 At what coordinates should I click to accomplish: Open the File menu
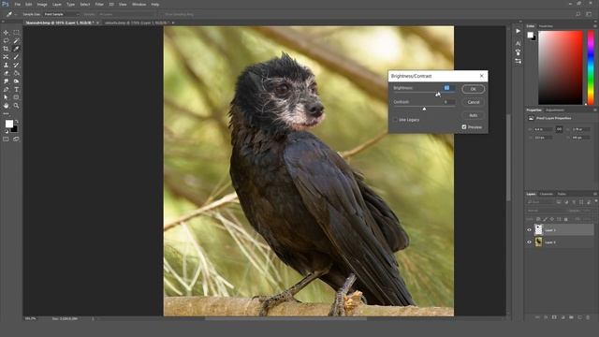click(17, 4)
